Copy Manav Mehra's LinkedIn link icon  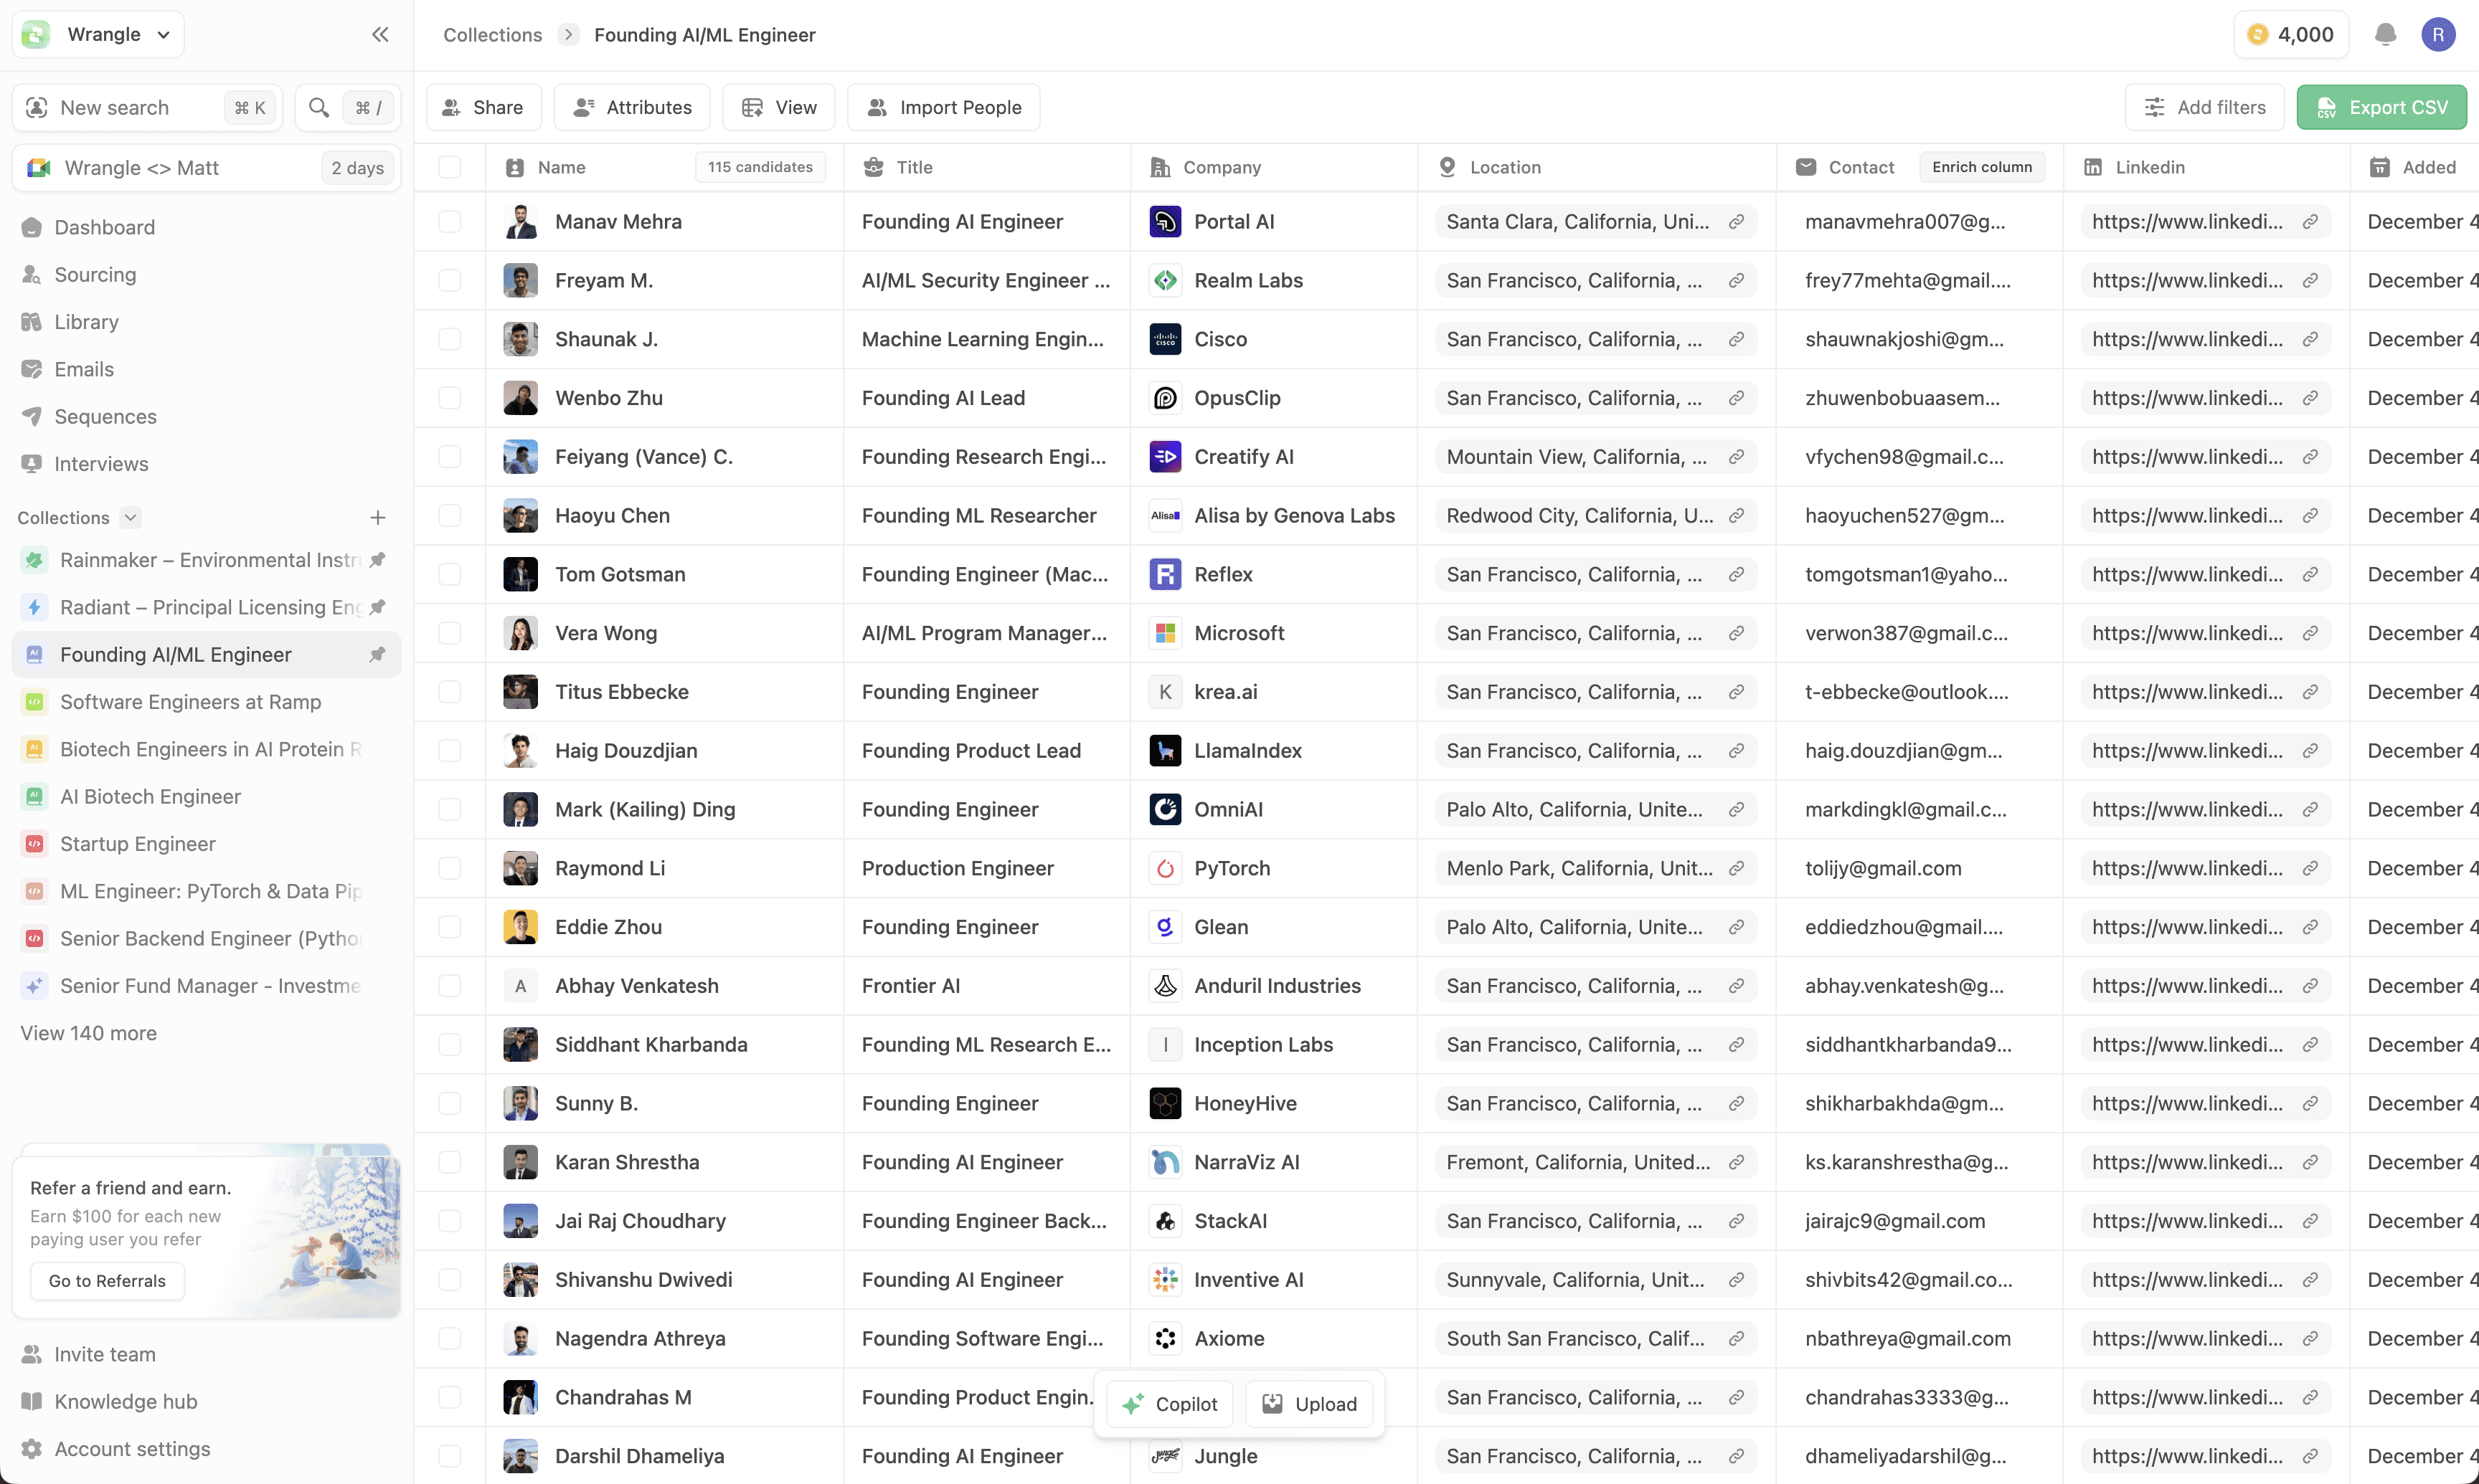tap(2310, 222)
